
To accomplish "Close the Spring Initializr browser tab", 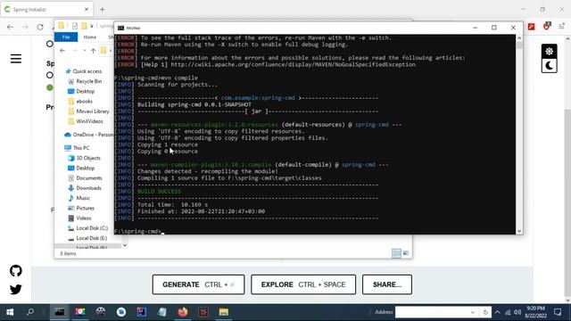I will 87,10.
